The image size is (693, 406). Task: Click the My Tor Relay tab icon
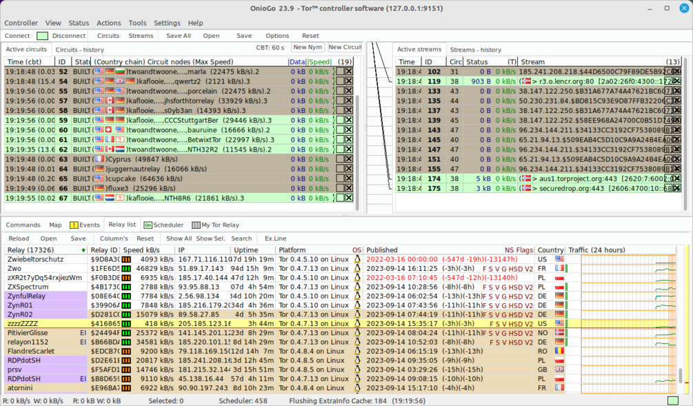[196, 225]
